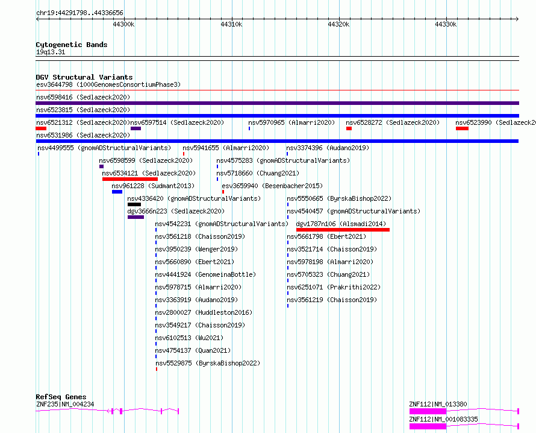Screen dimensions: 536x433
Task: Select the red nsv6534121 variant bar
Action: click(x=130, y=179)
